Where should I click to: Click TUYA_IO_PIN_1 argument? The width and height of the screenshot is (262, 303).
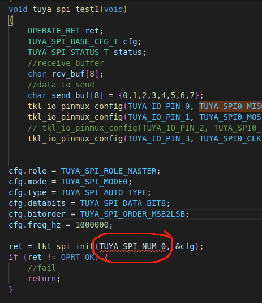[x=159, y=117]
